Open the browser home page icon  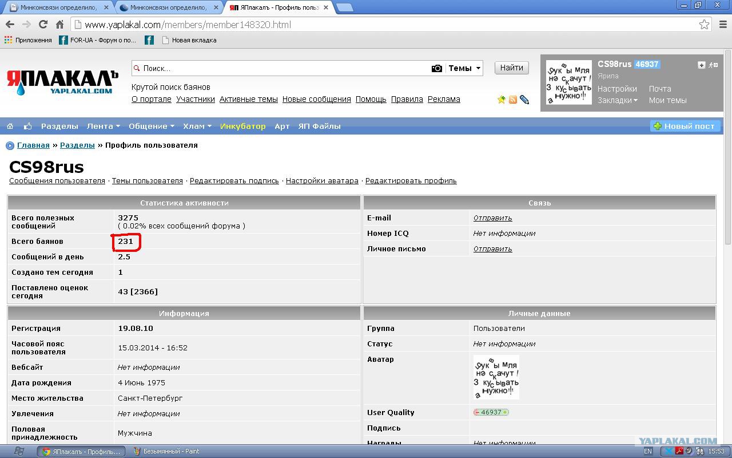pos(59,25)
